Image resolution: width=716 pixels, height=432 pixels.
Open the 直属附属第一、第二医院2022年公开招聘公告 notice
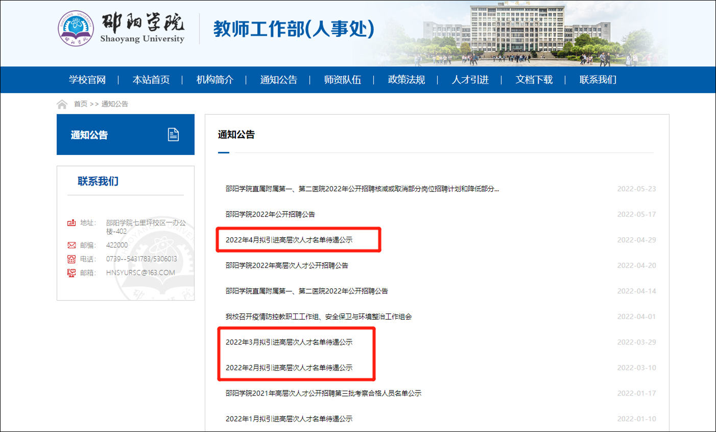[x=307, y=291]
